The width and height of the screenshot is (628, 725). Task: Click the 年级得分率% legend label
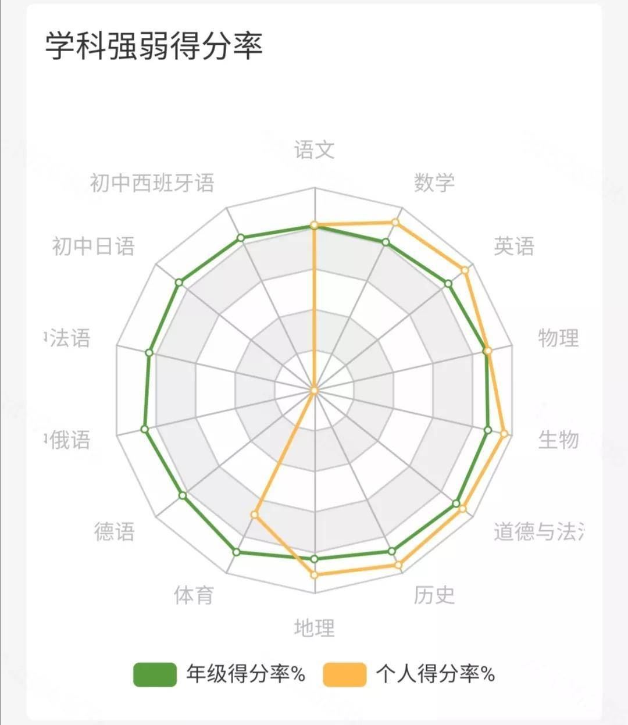[245, 674]
